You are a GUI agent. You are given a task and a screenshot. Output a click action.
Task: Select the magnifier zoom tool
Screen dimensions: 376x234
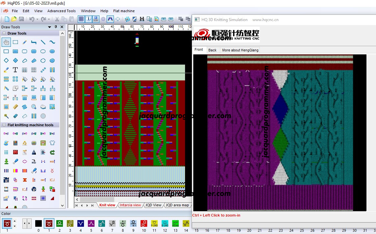34,107
